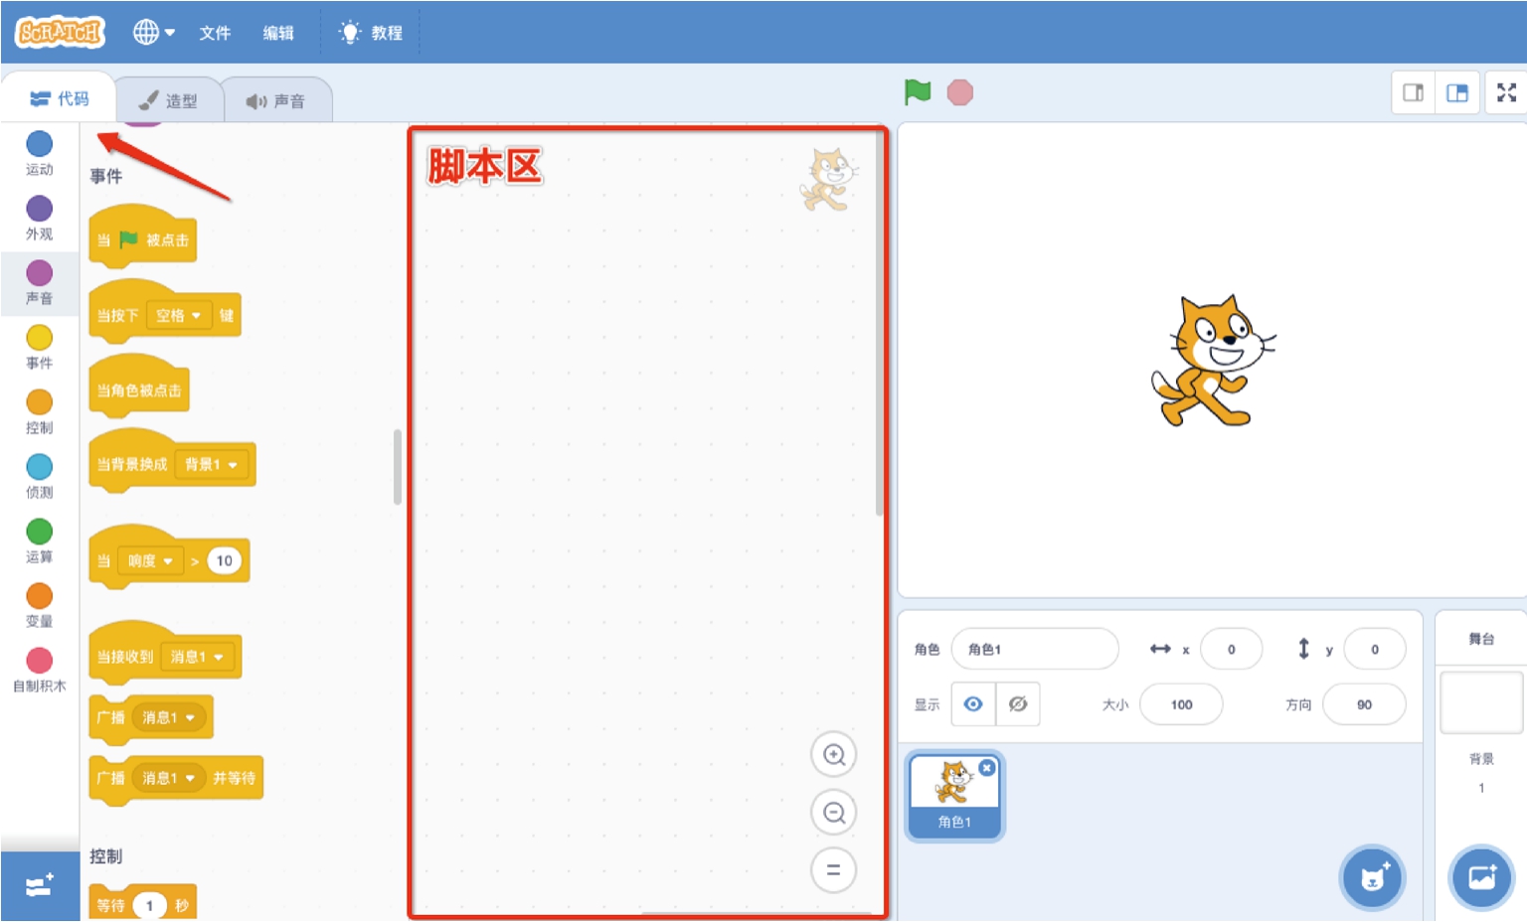
Task: Click the 舞台 panel label
Action: click(1481, 639)
